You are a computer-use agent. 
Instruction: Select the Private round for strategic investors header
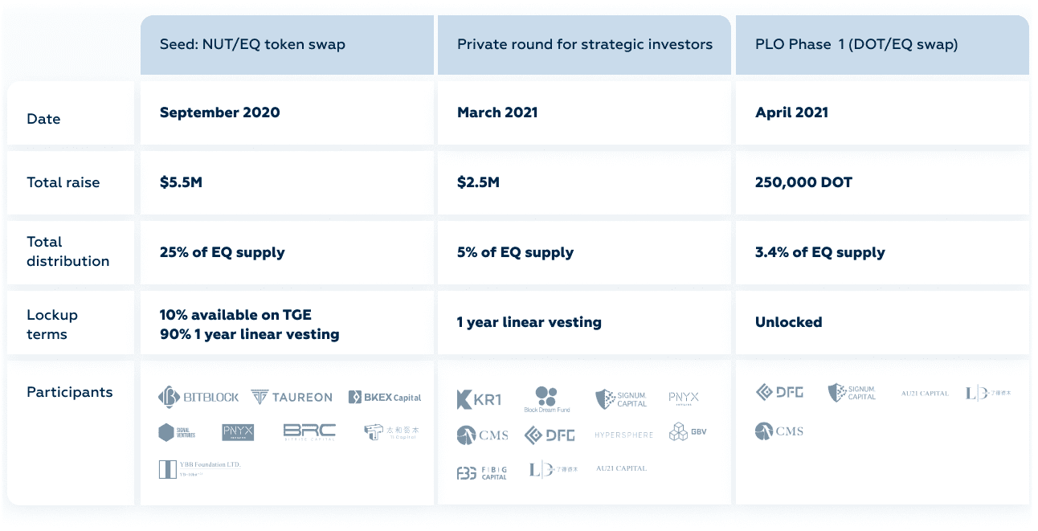pyautogui.click(x=584, y=45)
